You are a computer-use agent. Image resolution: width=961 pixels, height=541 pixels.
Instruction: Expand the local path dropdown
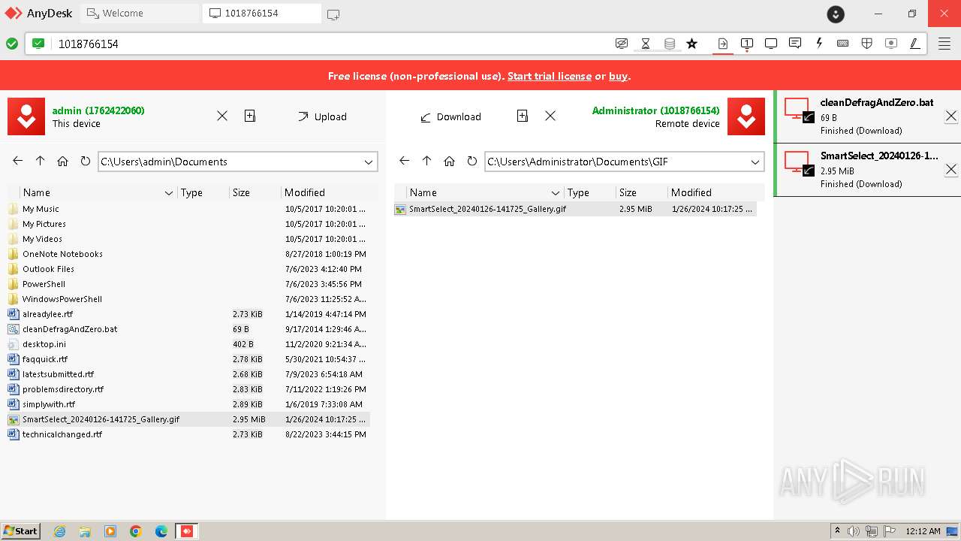tap(369, 162)
